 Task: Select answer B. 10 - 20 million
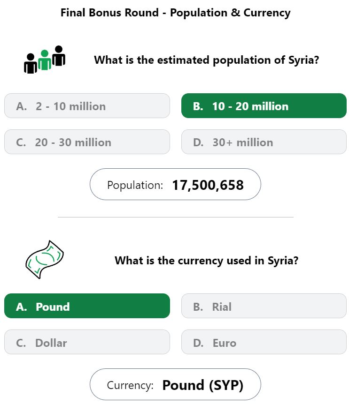pyautogui.click(x=264, y=106)
